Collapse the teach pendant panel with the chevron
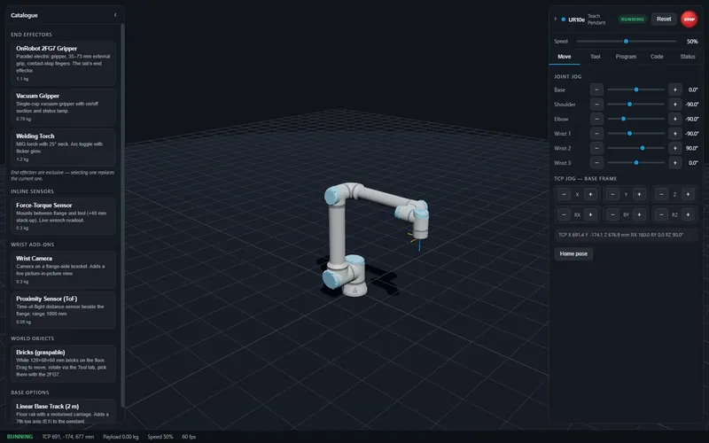Screen dimensions: 709x443 [x=556, y=19]
